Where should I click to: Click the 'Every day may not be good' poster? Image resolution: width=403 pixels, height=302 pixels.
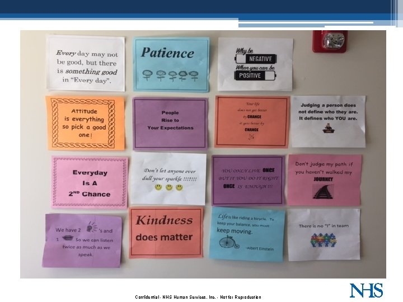[x=86, y=63]
